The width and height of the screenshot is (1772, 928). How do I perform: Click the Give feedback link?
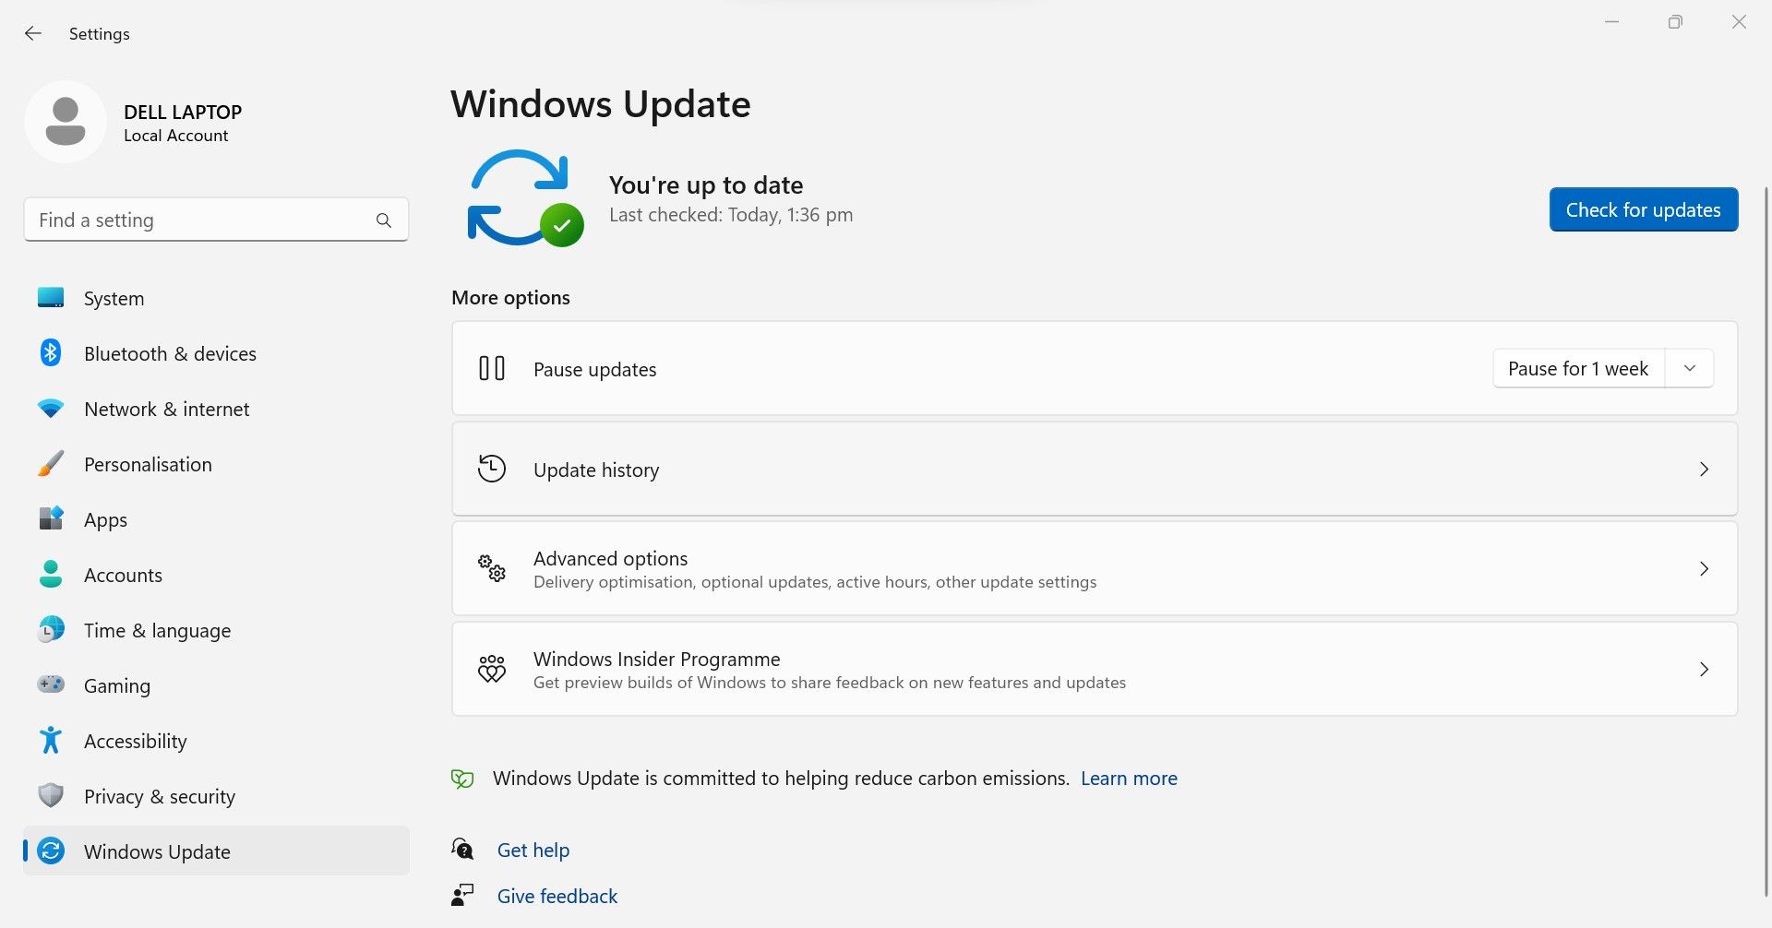click(557, 896)
